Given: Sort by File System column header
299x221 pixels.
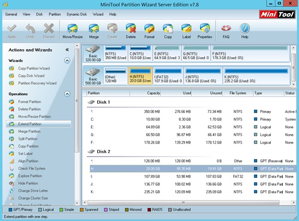Looking at the screenshot, I should [238, 93].
